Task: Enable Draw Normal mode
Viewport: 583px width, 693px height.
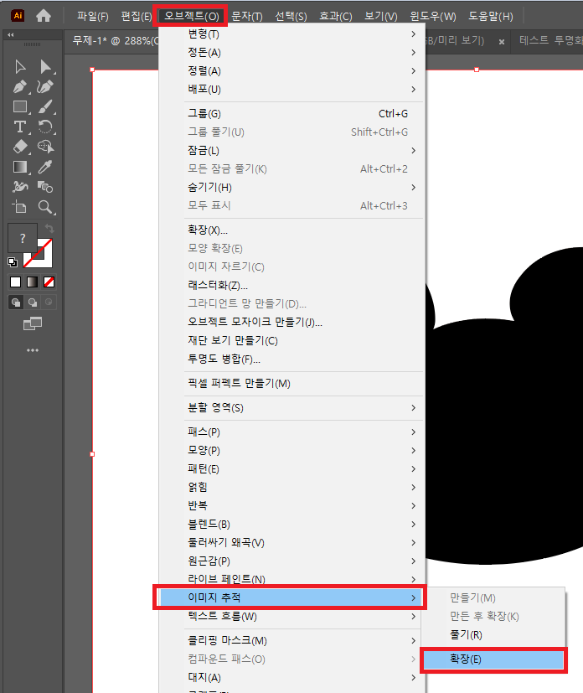Action: coord(16,303)
